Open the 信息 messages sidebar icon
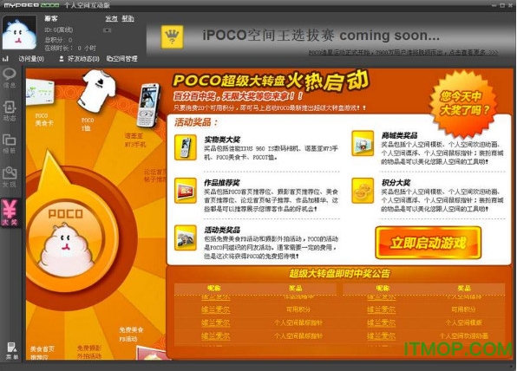517x371 pixels. tap(10, 78)
